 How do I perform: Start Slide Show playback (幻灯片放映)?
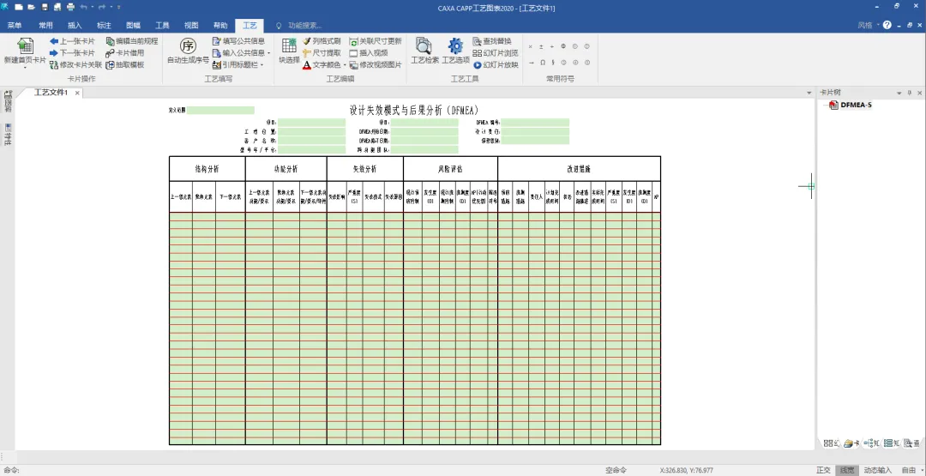pyautogui.click(x=496, y=65)
